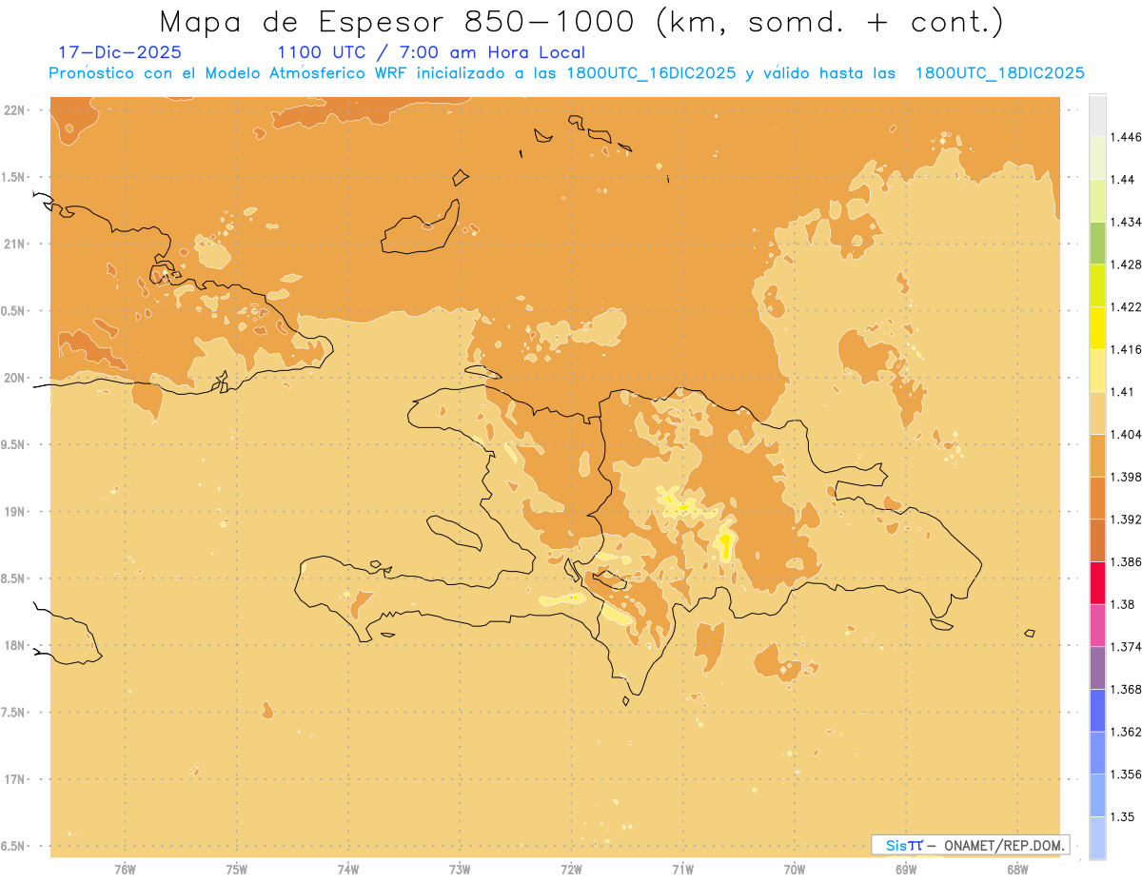This screenshot has width=1142, height=882.
Task: Click the longitude label '72W'
Action: click(x=571, y=869)
